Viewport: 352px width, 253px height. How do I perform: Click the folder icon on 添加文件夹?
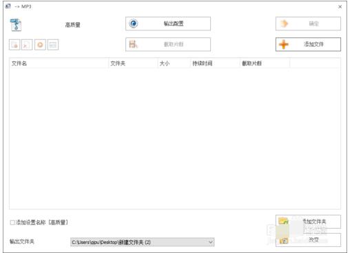[283, 221]
